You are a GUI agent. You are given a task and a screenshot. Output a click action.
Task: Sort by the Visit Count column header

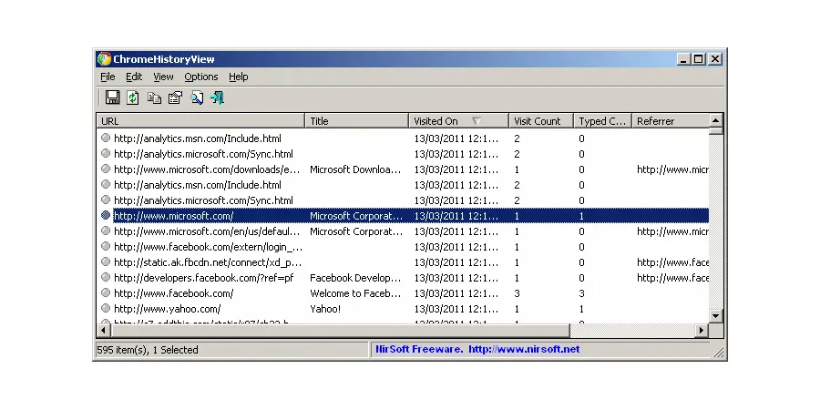[x=538, y=121]
